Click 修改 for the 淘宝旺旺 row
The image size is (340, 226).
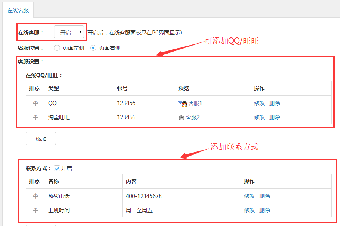click(x=259, y=117)
